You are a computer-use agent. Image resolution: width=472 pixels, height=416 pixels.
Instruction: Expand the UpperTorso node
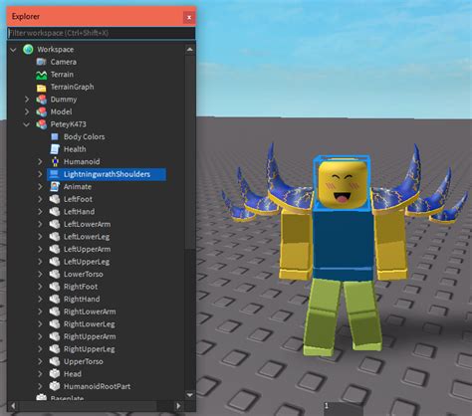tap(40, 361)
